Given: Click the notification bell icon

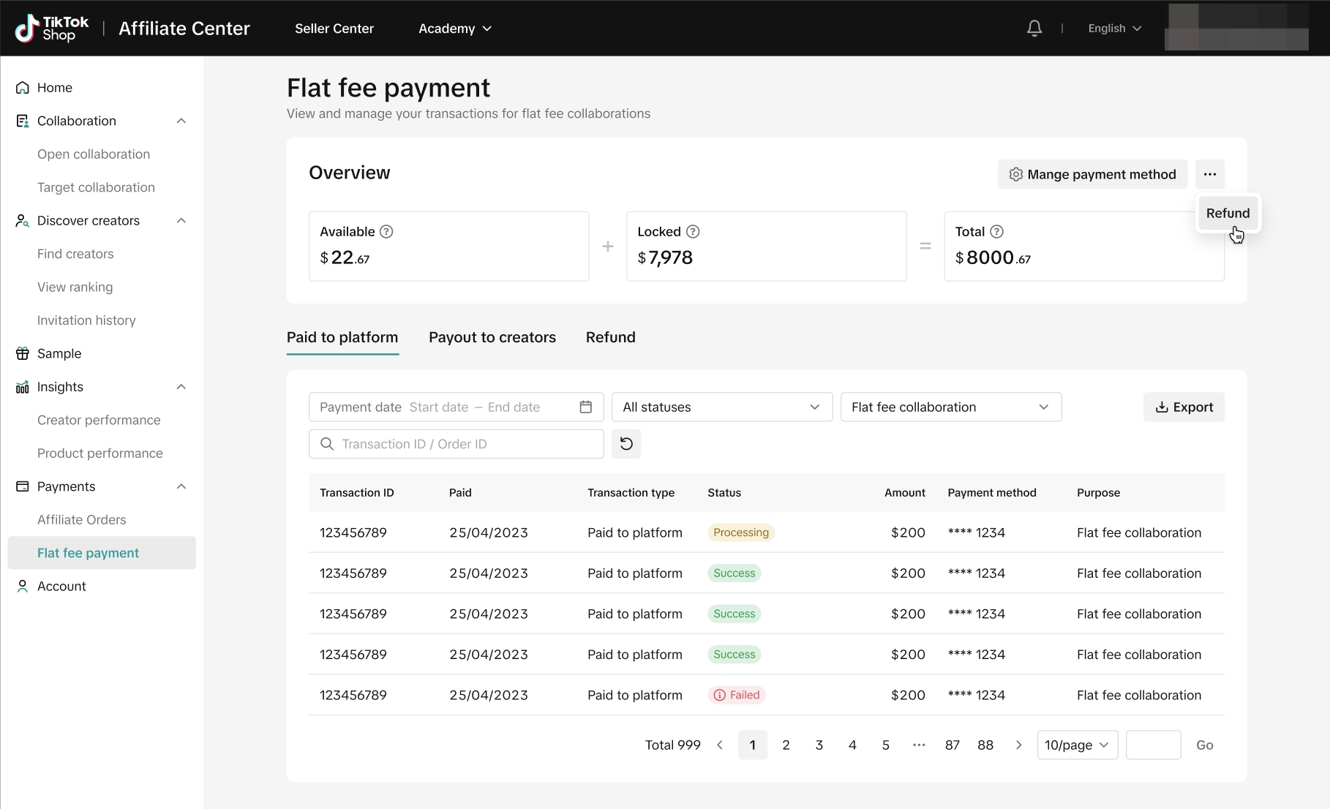Looking at the screenshot, I should [1034, 29].
